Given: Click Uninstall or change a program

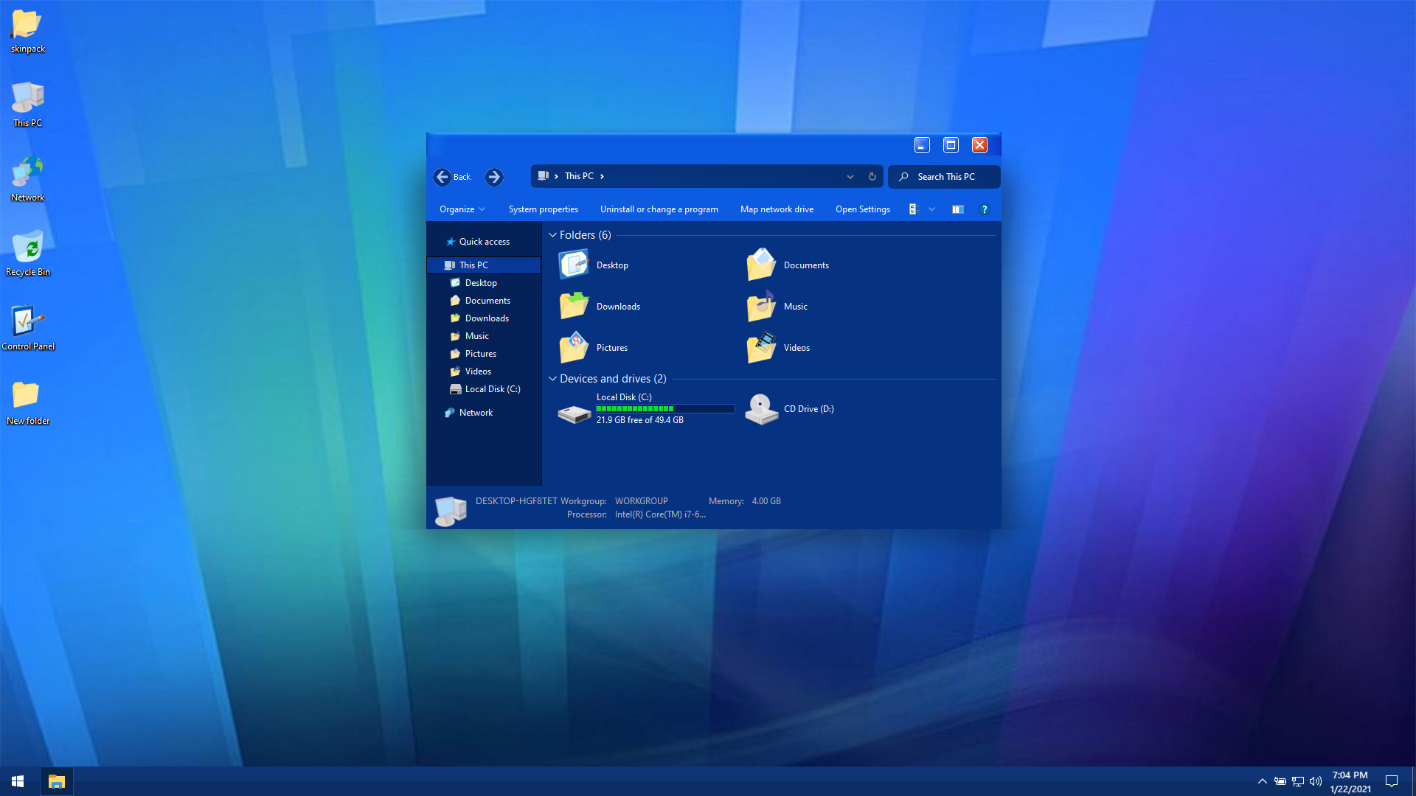Looking at the screenshot, I should click(x=659, y=209).
